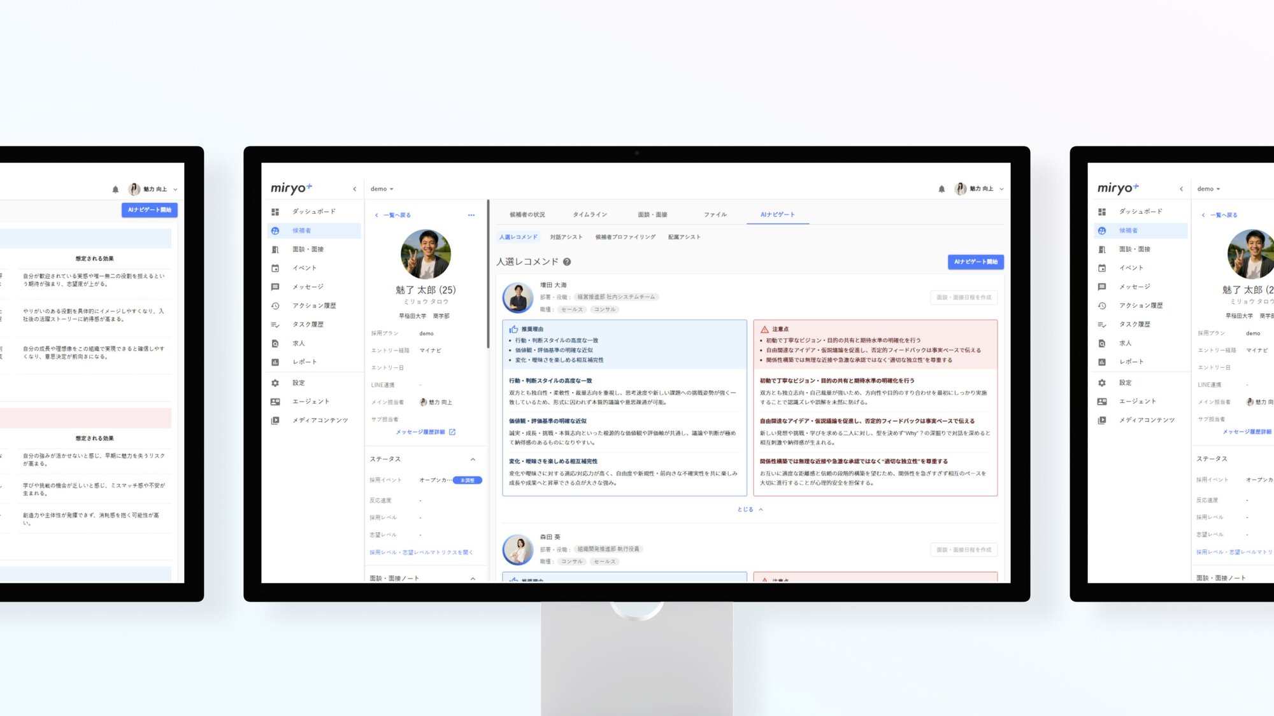
Task: Click 一覧へ戻る link in the center monitor
Action: [x=393, y=215]
